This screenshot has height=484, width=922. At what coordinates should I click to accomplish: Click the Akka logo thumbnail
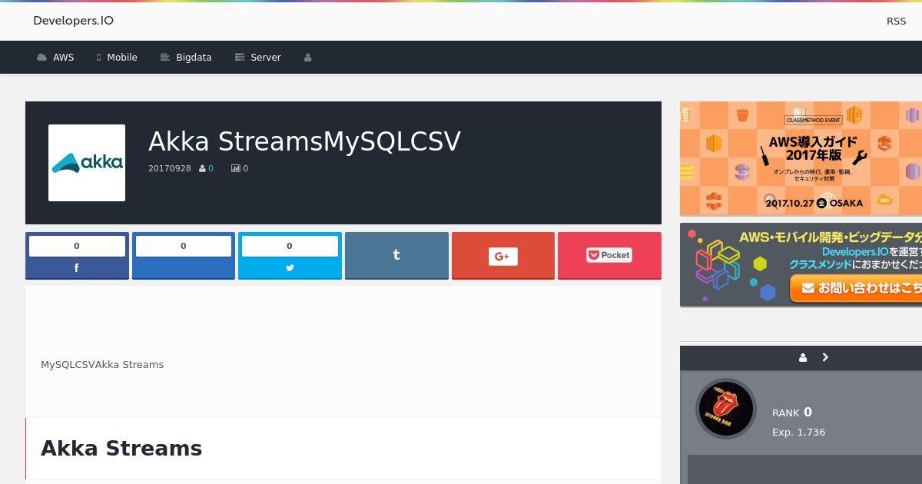click(87, 163)
